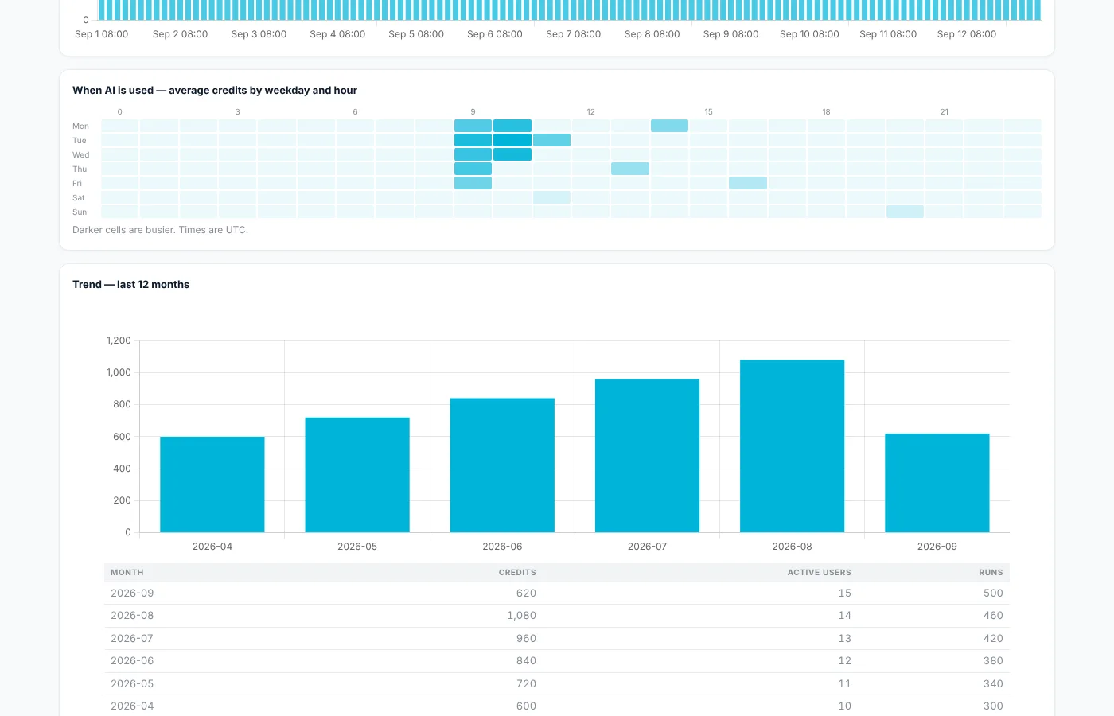Click the 15 active users value

pos(844,593)
